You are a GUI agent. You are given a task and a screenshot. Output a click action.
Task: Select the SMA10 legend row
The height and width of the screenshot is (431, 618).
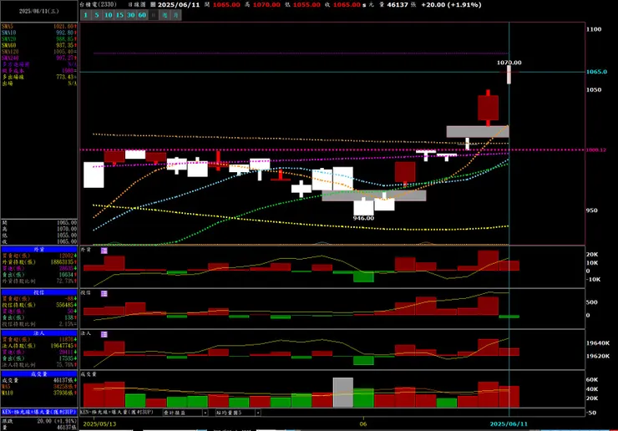point(39,33)
